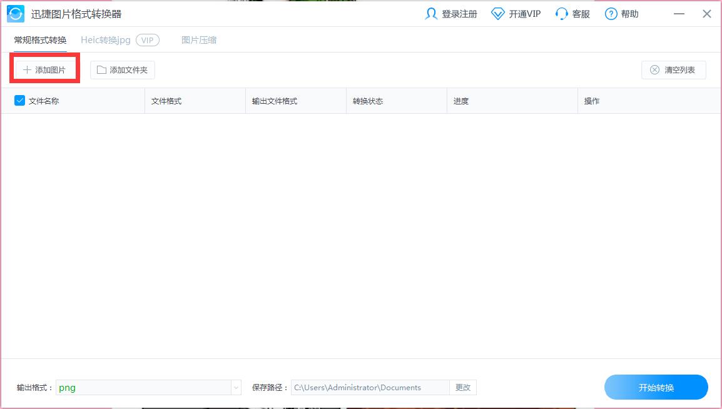Click 更改 to change save path
The height and width of the screenshot is (409, 722).
coord(463,387)
